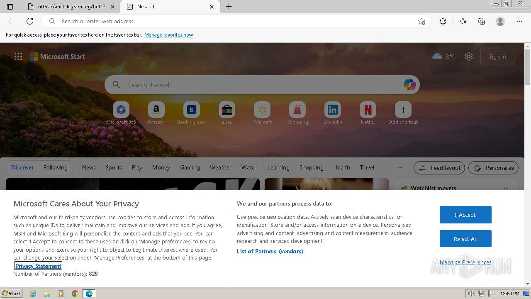Open the volume tray icon
The image size is (531, 299).
tap(472, 294)
